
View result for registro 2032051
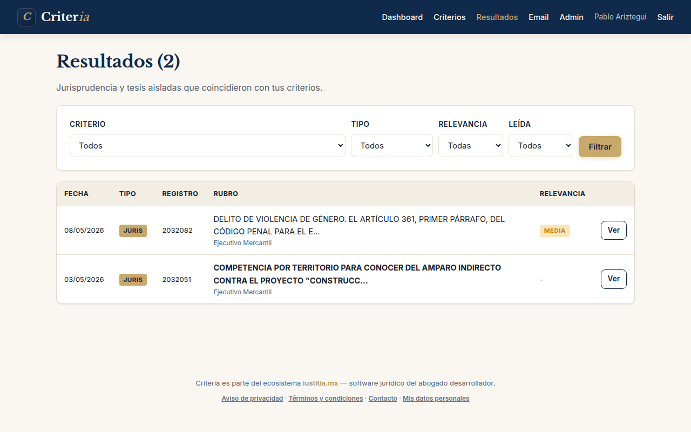[613, 279]
